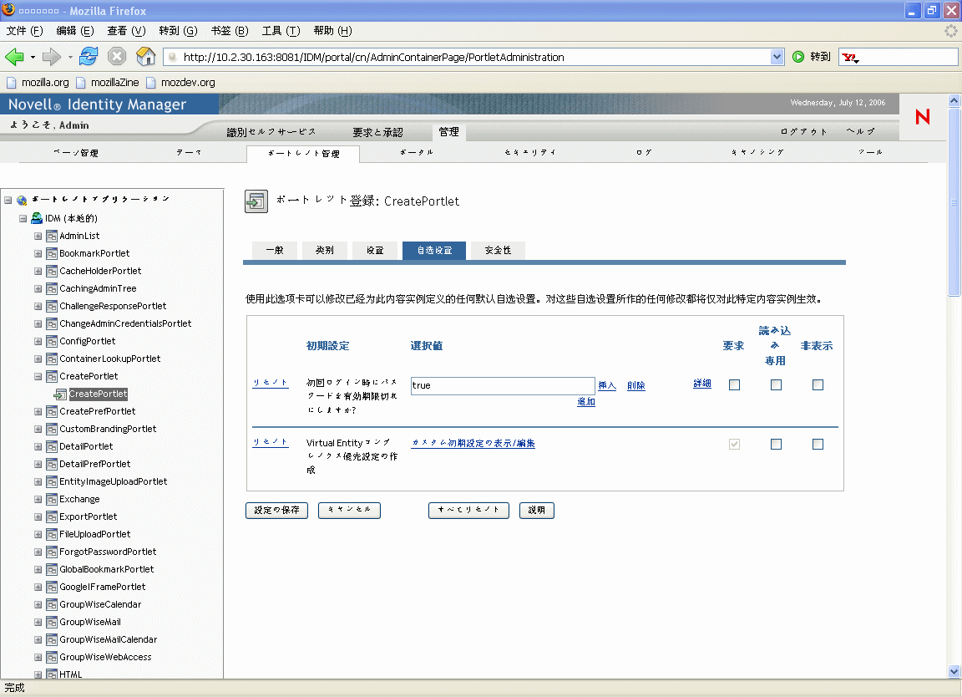962x697 pixels.
Task: Click the Home icon in the toolbar
Action: (144, 57)
